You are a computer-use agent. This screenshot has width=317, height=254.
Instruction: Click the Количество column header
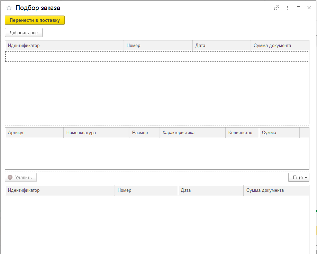coord(242,133)
